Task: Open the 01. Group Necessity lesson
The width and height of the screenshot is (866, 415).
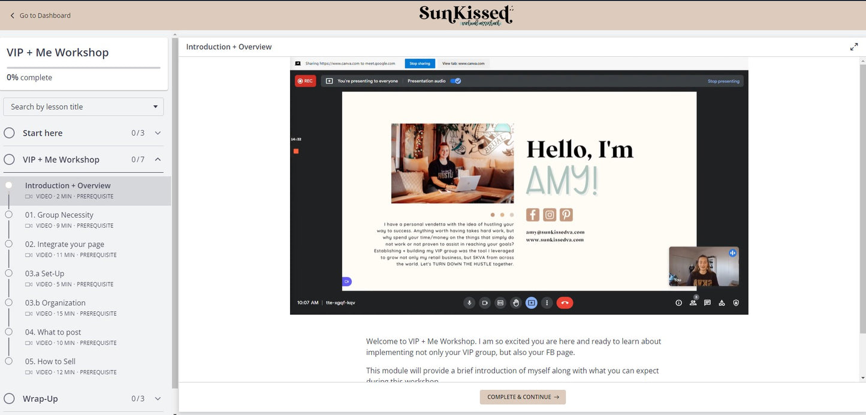Action: pos(59,215)
